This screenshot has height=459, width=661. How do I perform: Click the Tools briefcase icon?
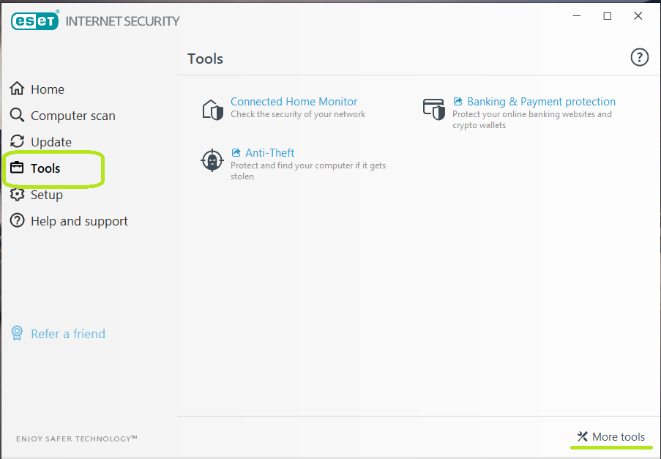click(x=17, y=168)
